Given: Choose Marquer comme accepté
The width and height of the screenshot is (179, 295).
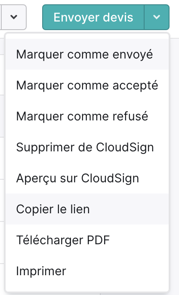Looking at the screenshot, I should click(x=87, y=85).
